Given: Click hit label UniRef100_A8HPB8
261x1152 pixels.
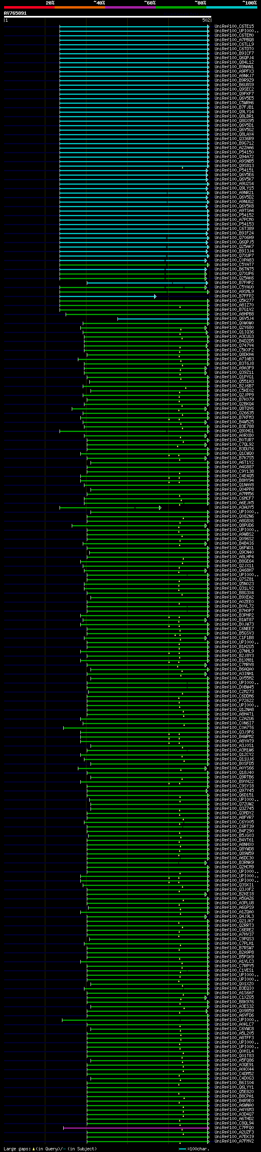Looking at the screenshot, I should tap(234, 314).
